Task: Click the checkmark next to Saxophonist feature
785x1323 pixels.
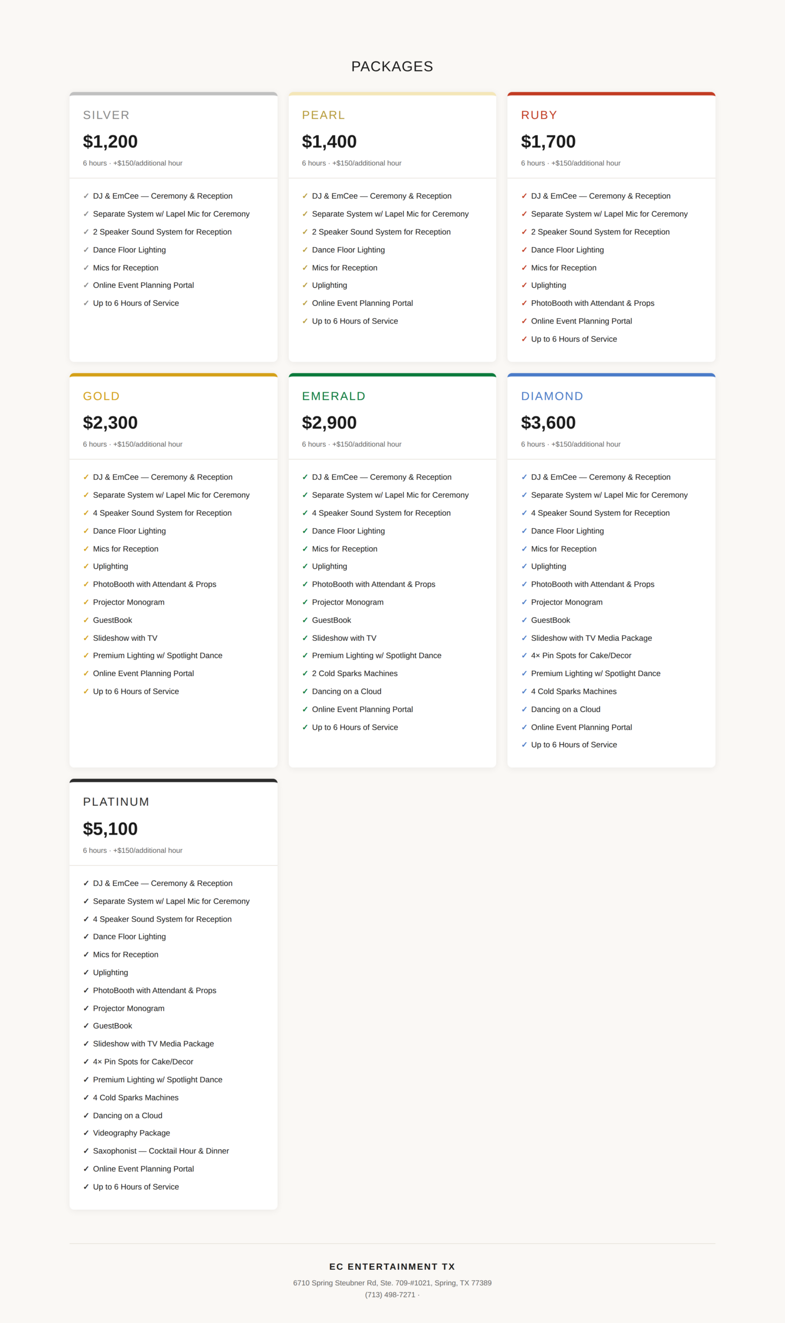Action: (86, 1151)
